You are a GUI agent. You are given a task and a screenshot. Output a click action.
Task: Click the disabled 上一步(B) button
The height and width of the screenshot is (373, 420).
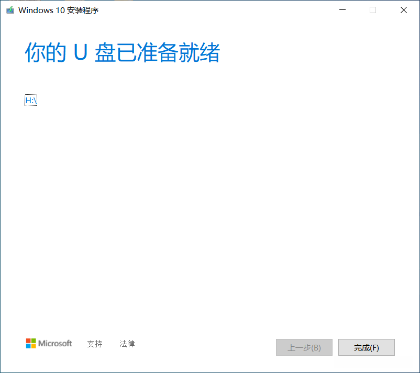304,347
